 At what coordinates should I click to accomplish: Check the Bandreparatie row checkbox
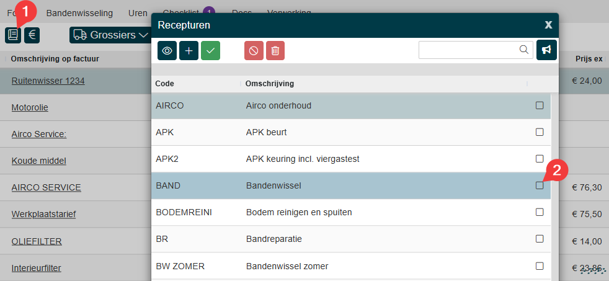pos(540,239)
